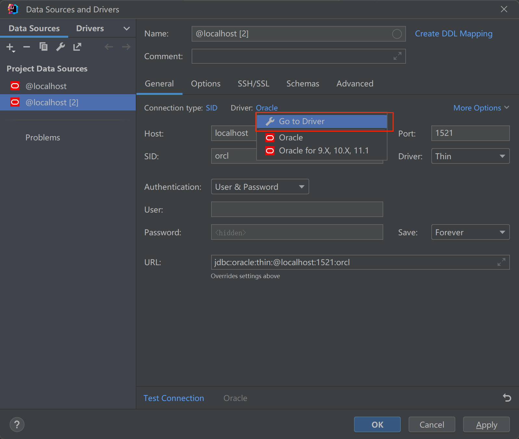Open help with the question mark button
Image resolution: width=519 pixels, height=439 pixels.
pyautogui.click(x=17, y=424)
